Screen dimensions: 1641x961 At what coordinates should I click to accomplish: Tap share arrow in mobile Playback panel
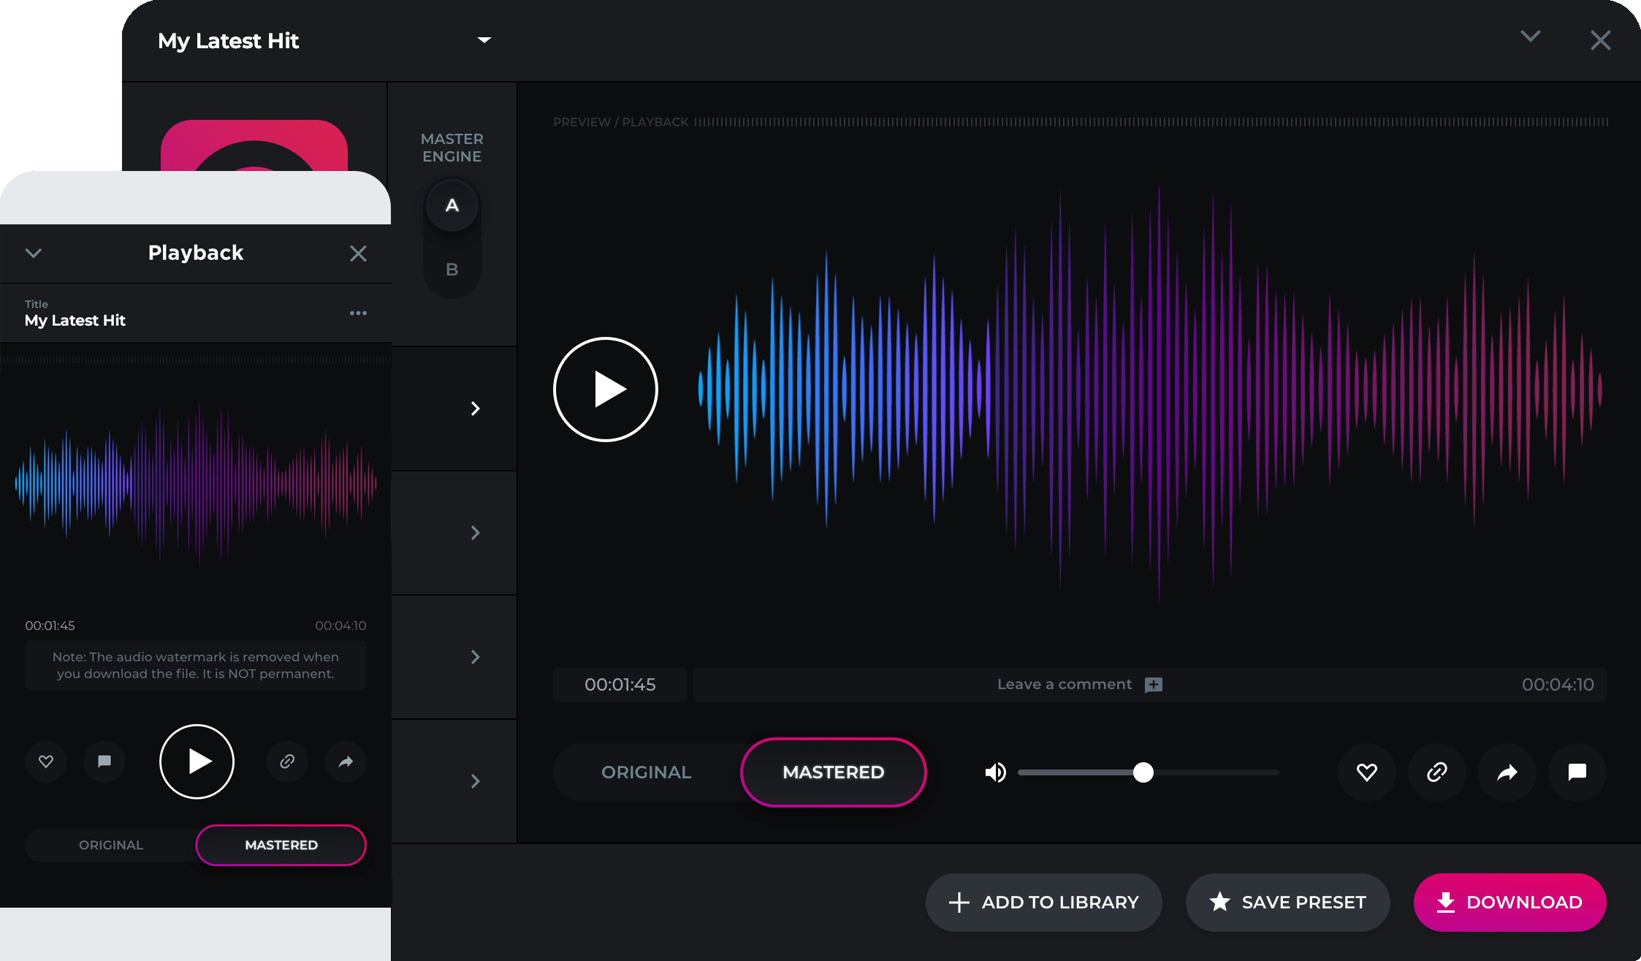tap(346, 761)
